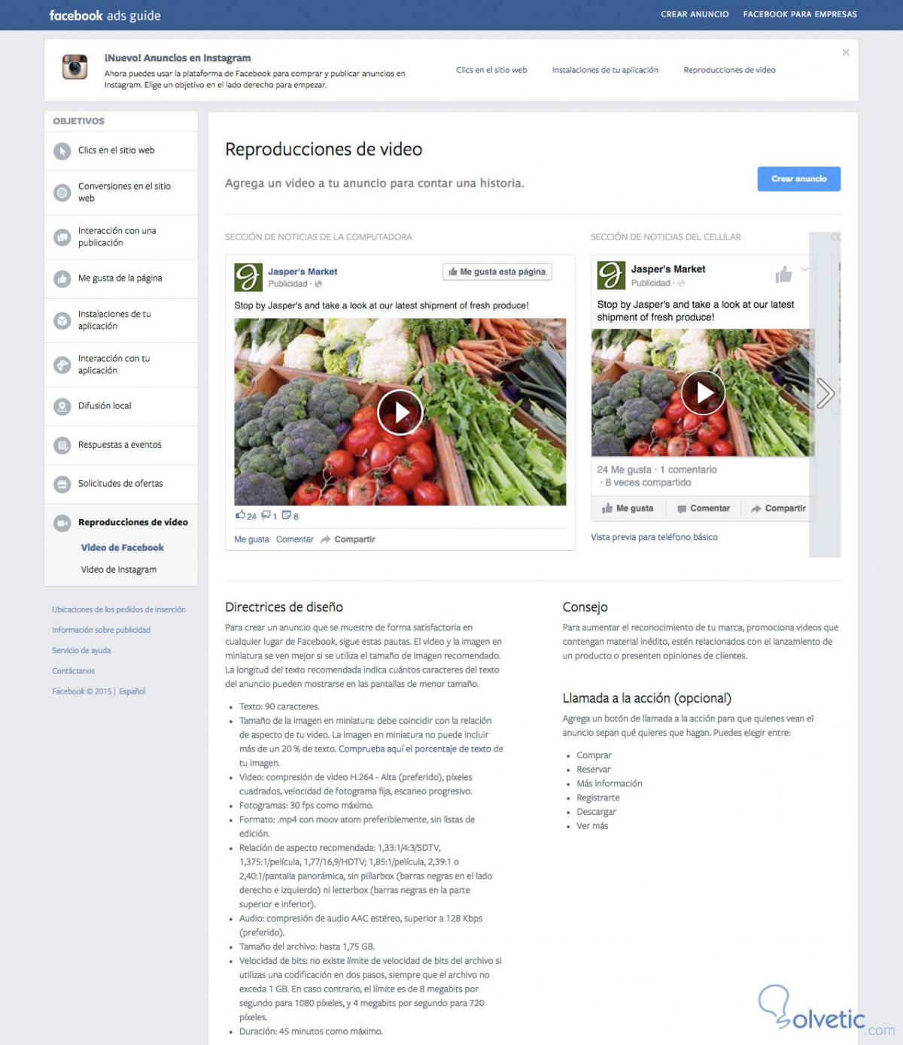Tap the thumbs-up like icon in mobile preview
This screenshot has height=1045, width=903.
[x=783, y=274]
